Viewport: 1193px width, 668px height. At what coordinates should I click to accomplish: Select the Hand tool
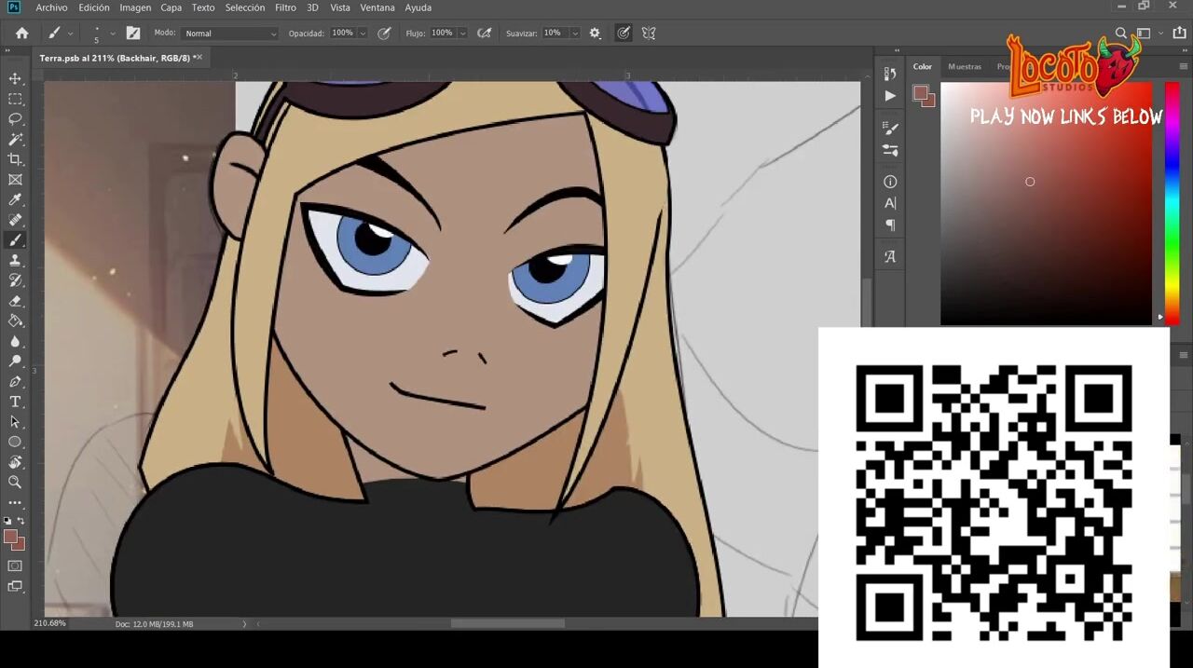coord(15,462)
